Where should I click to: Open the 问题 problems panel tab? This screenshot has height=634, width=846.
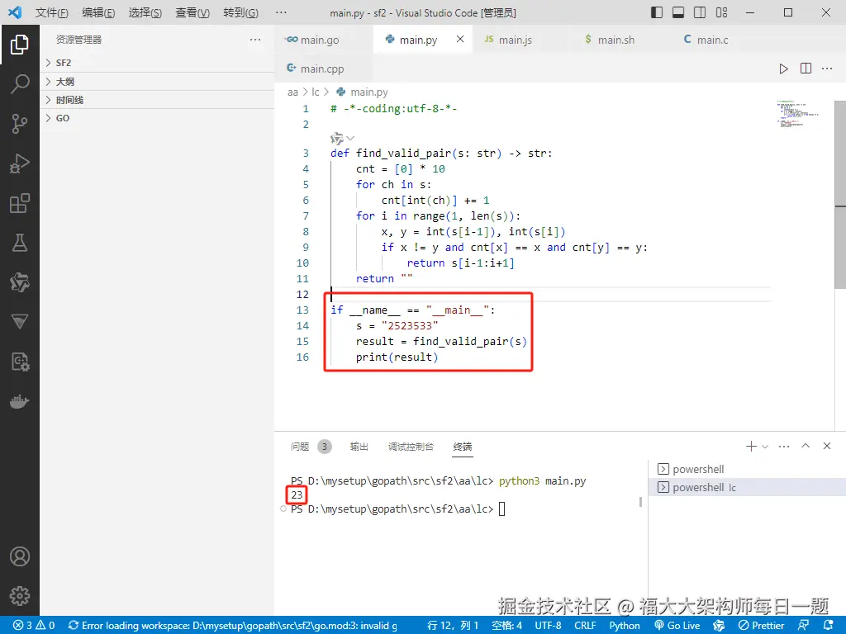point(311,447)
